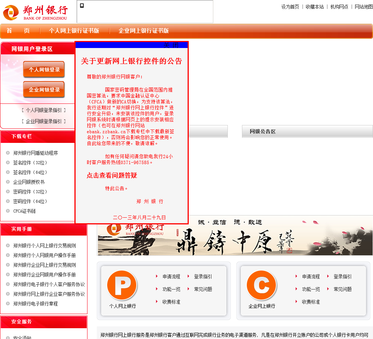Viewport: 373px width, 339px height.
Task: Click 收藏本站 at top right
Action: pyautogui.click(x=315, y=7)
